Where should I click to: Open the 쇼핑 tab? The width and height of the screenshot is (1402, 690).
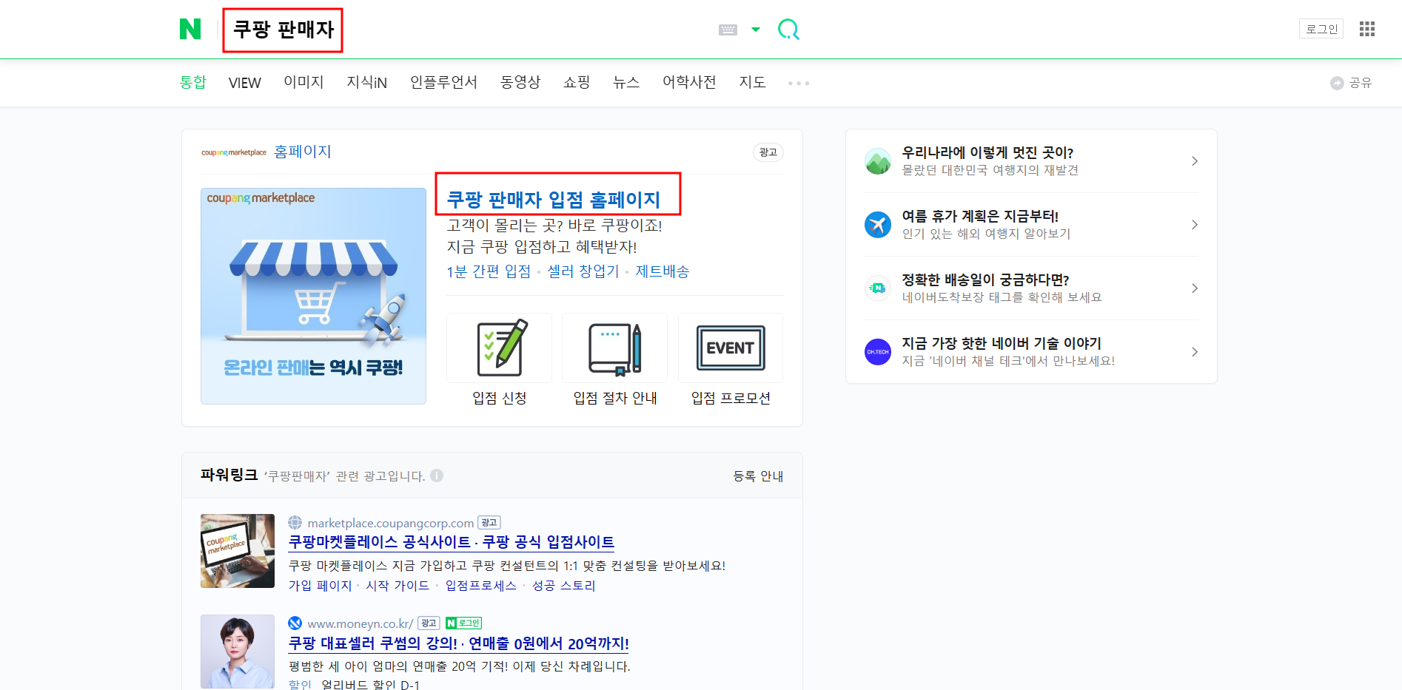pos(577,82)
